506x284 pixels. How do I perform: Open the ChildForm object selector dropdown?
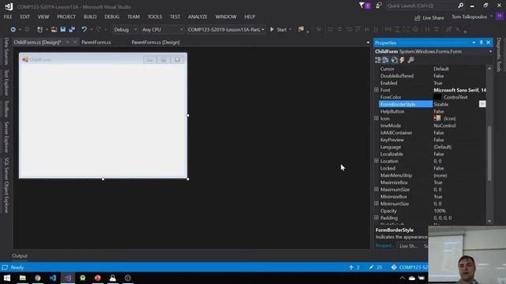pyautogui.click(x=490, y=51)
